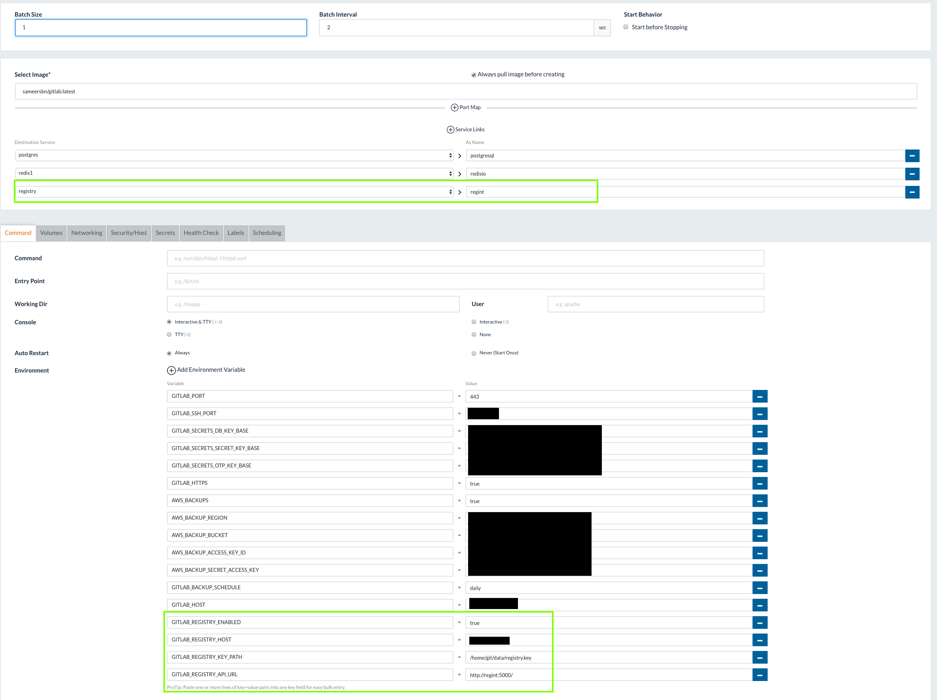
Task: Focus the Batch Interval input
Action: (x=456, y=28)
